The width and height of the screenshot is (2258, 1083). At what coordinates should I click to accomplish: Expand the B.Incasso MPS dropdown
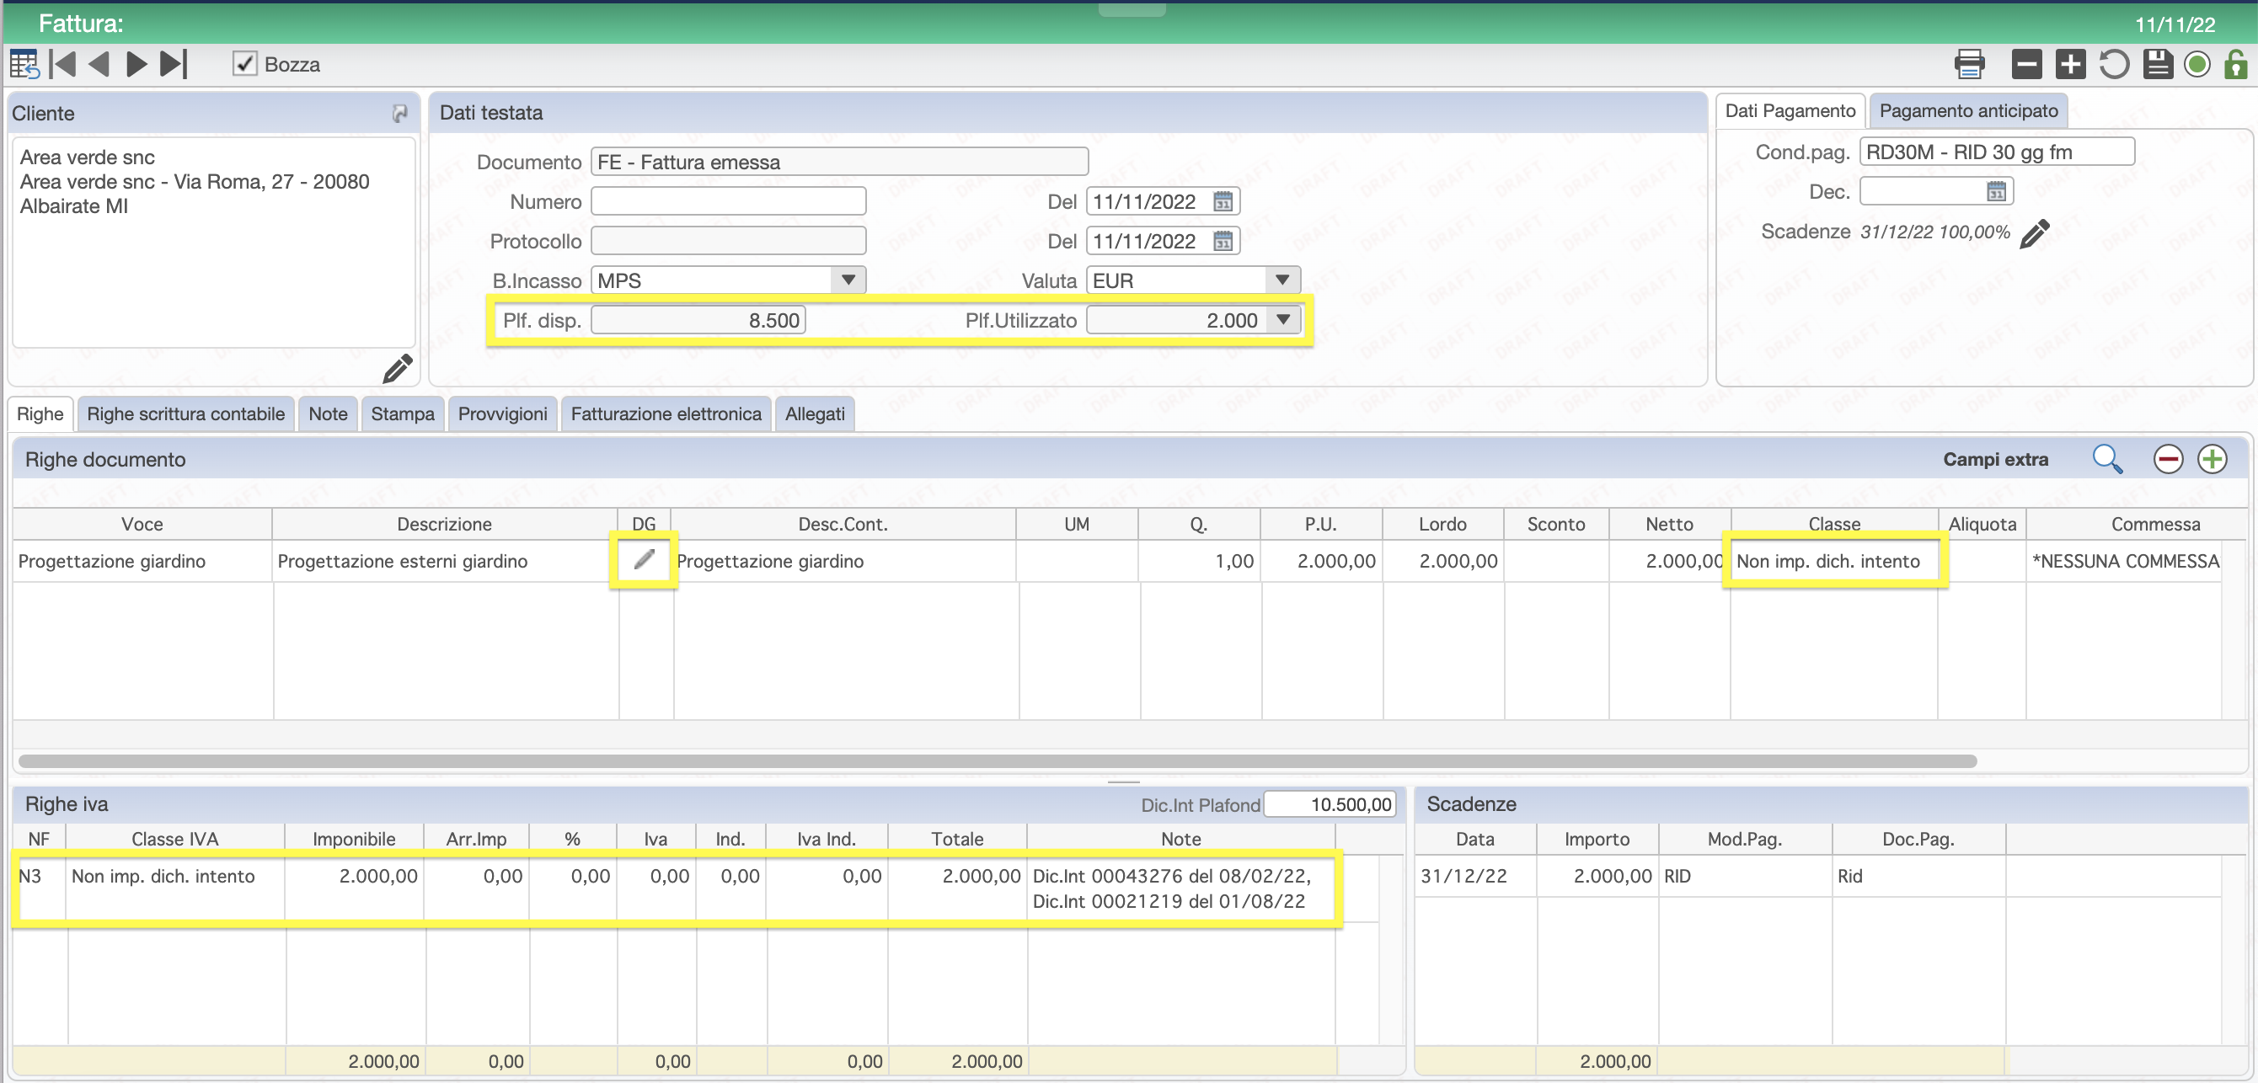(x=848, y=280)
